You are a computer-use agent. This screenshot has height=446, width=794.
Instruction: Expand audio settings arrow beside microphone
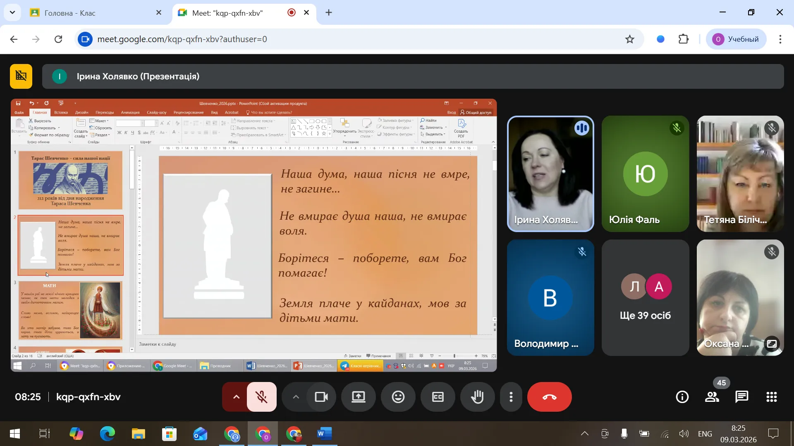(236, 397)
